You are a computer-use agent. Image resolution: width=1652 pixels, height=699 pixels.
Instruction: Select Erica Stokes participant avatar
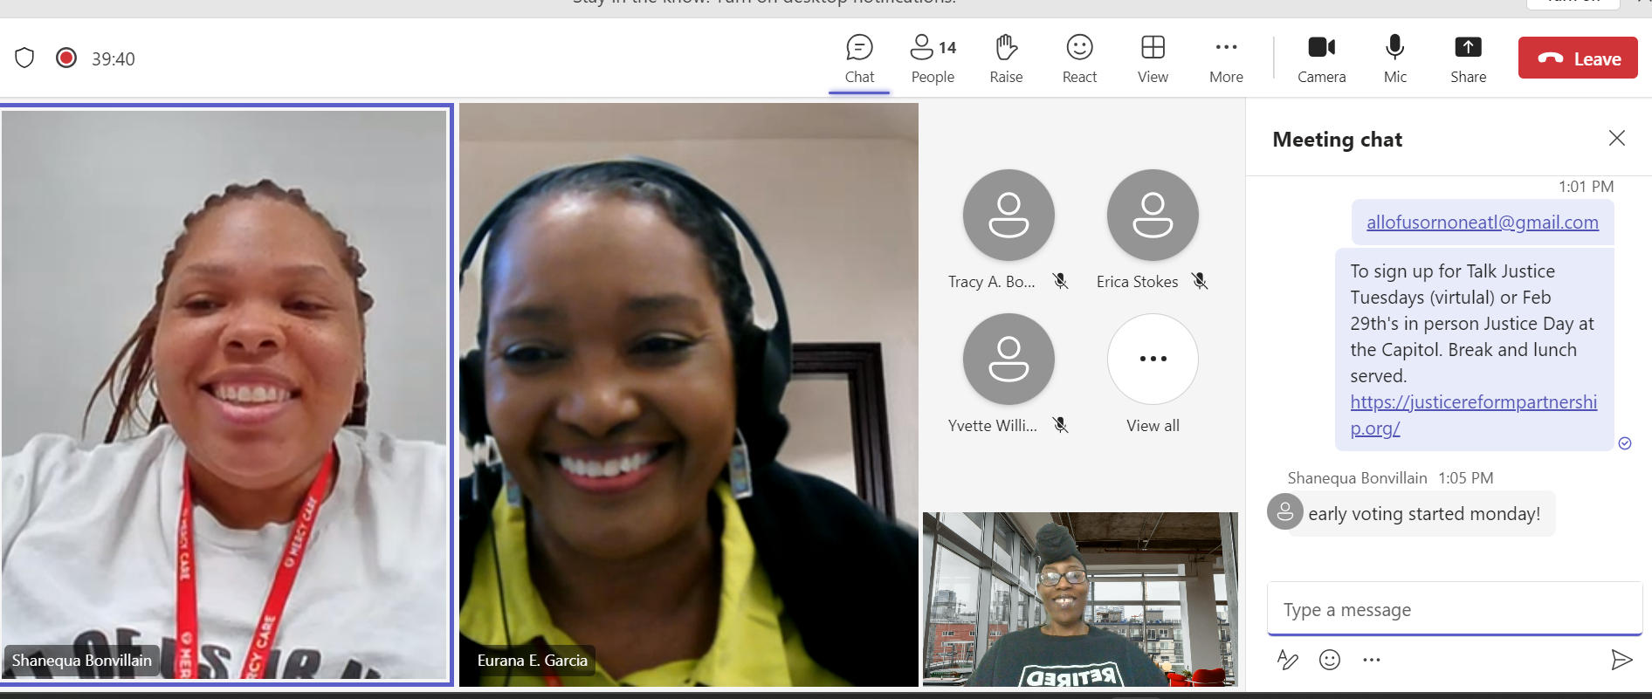click(1153, 215)
